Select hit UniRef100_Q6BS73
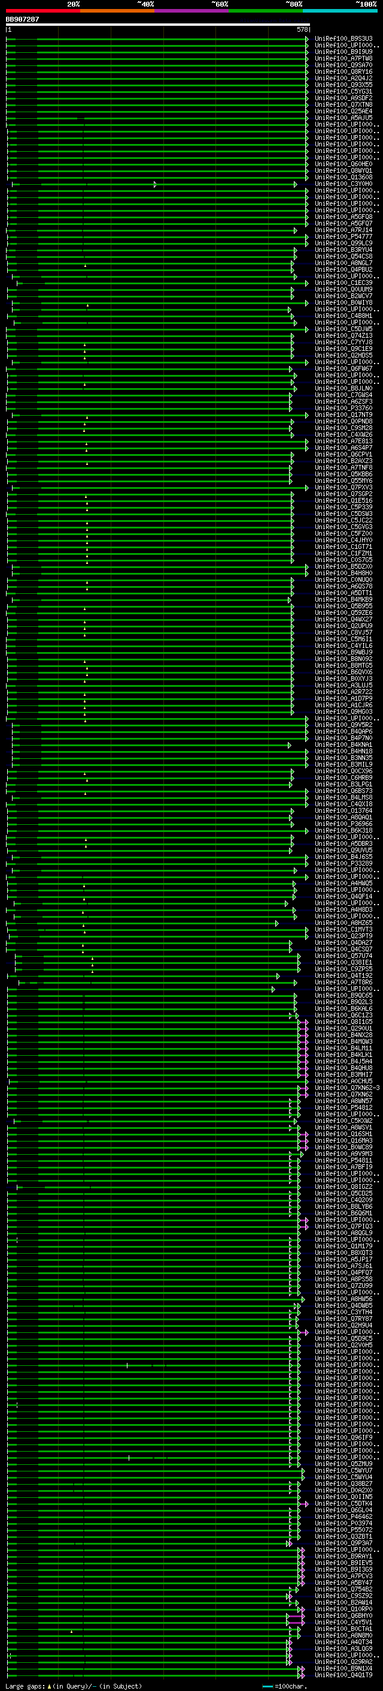The width and height of the screenshot is (383, 1691). [344, 791]
